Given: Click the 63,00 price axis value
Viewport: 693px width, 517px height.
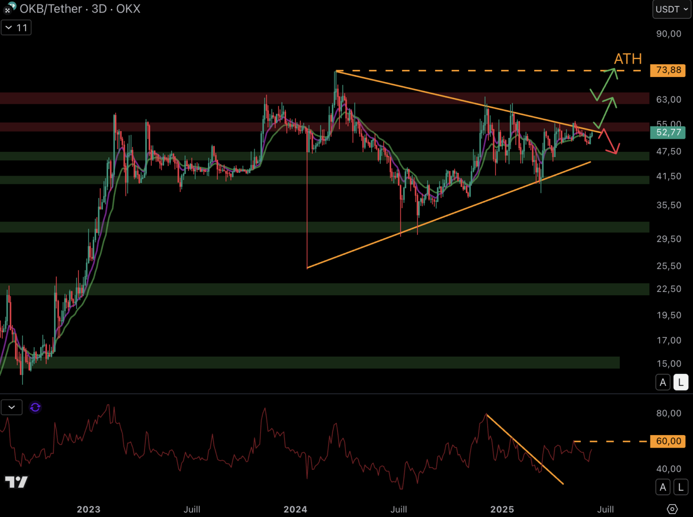Looking at the screenshot, I should tap(669, 100).
